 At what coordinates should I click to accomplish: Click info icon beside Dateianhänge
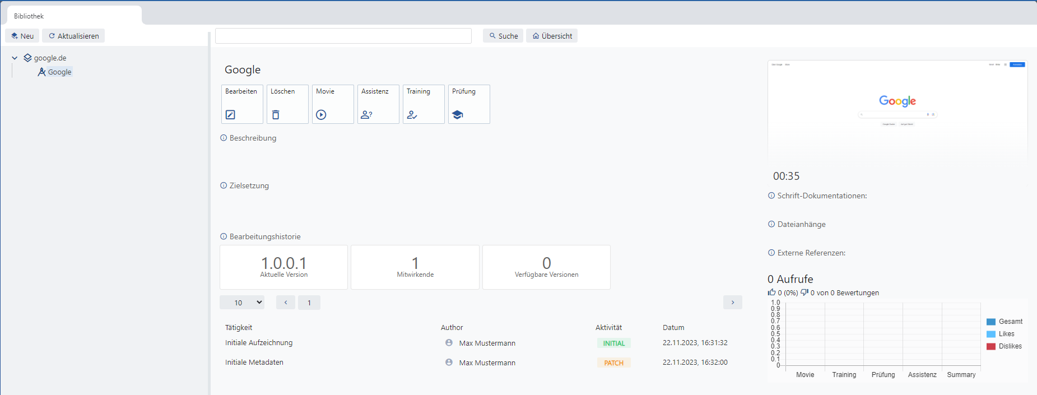pyautogui.click(x=771, y=224)
